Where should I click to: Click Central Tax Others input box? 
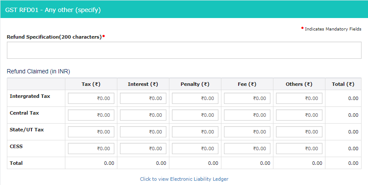[299, 115]
